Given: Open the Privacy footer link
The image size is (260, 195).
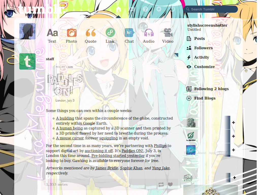Looking at the screenshot, I should (x=189, y=158).
